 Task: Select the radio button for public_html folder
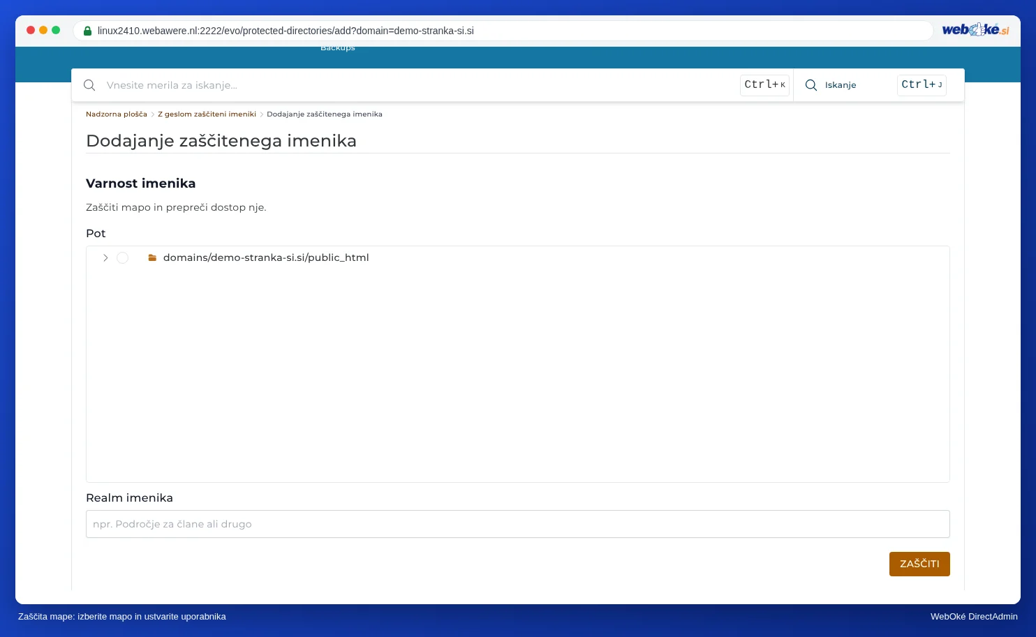pyautogui.click(x=122, y=258)
